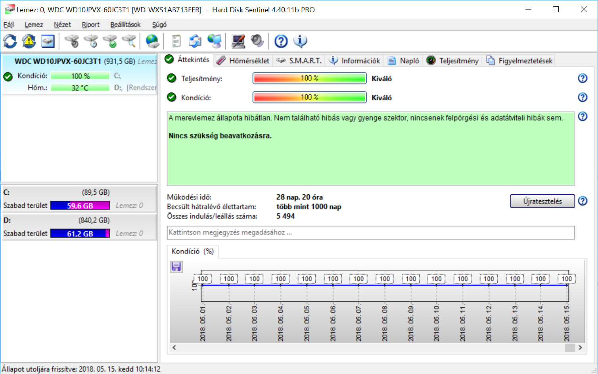Click the disk with green checkmark icon

click(x=110, y=41)
